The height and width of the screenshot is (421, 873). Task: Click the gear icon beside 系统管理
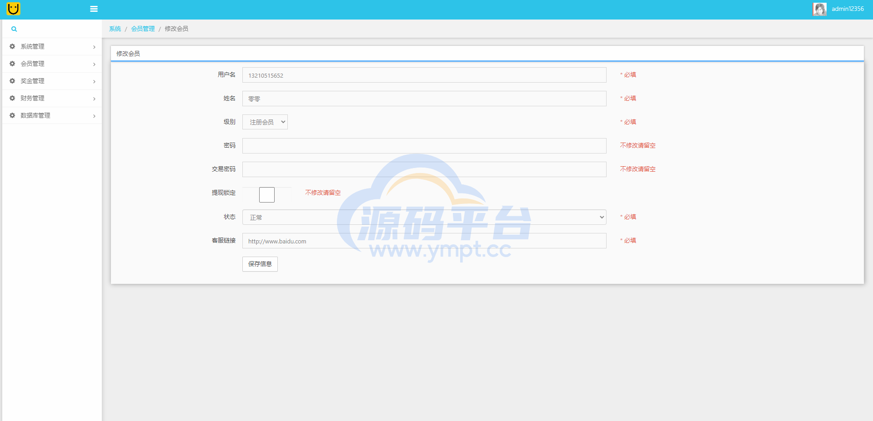coord(12,46)
